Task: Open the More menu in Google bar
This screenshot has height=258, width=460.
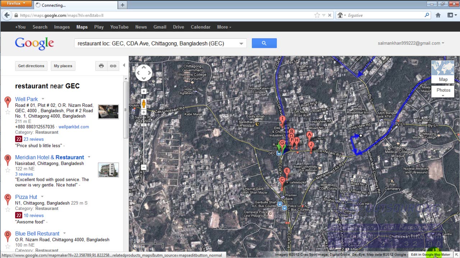Action: pos(224,27)
